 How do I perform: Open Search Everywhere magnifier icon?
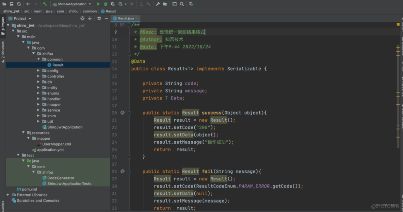point(182,4)
